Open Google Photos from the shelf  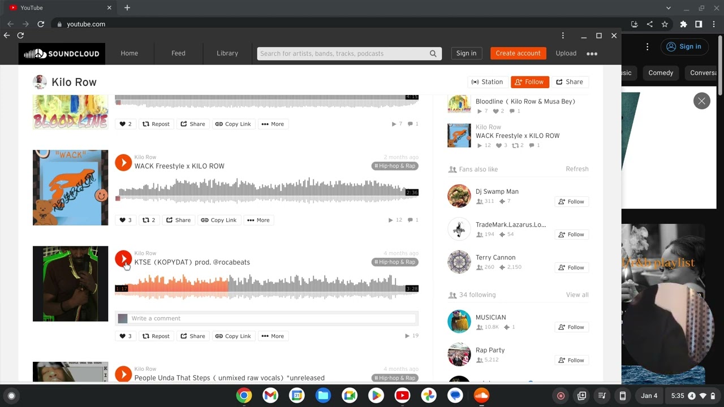click(x=429, y=396)
